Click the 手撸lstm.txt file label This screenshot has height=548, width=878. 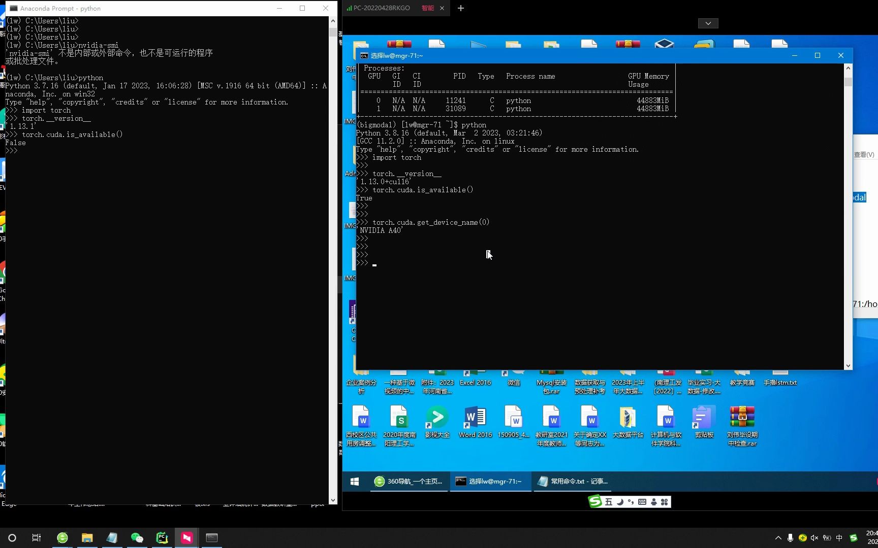click(780, 383)
